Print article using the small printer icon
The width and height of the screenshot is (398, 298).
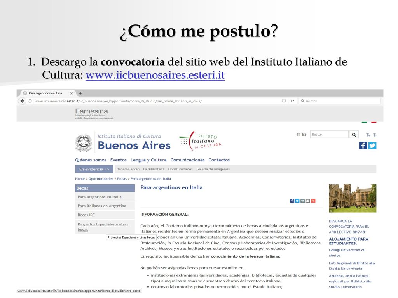(302, 201)
